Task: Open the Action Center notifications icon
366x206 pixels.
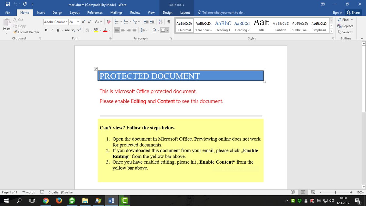Action: pyautogui.click(x=358, y=201)
